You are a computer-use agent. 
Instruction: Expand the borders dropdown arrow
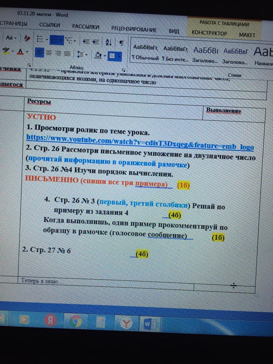point(119,56)
